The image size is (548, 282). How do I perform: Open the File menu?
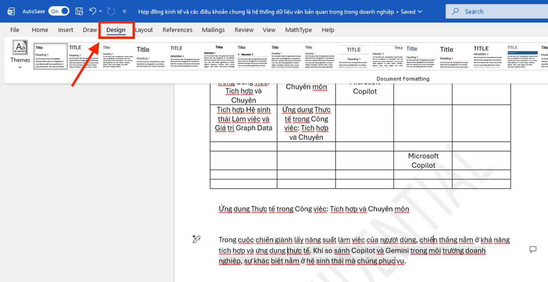click(15, 30)
